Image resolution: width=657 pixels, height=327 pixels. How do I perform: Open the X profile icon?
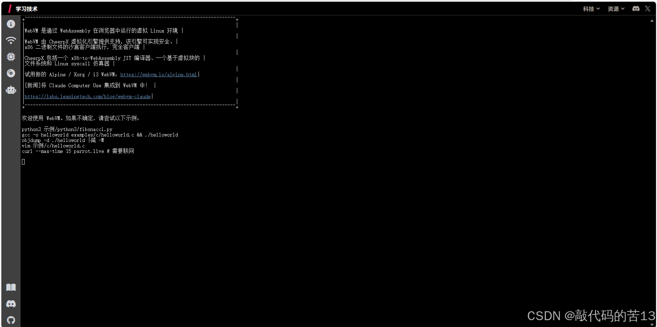[x=647, y=9]
